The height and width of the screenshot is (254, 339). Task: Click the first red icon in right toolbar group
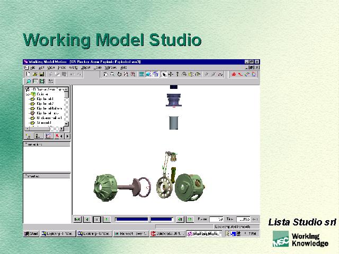234,74
